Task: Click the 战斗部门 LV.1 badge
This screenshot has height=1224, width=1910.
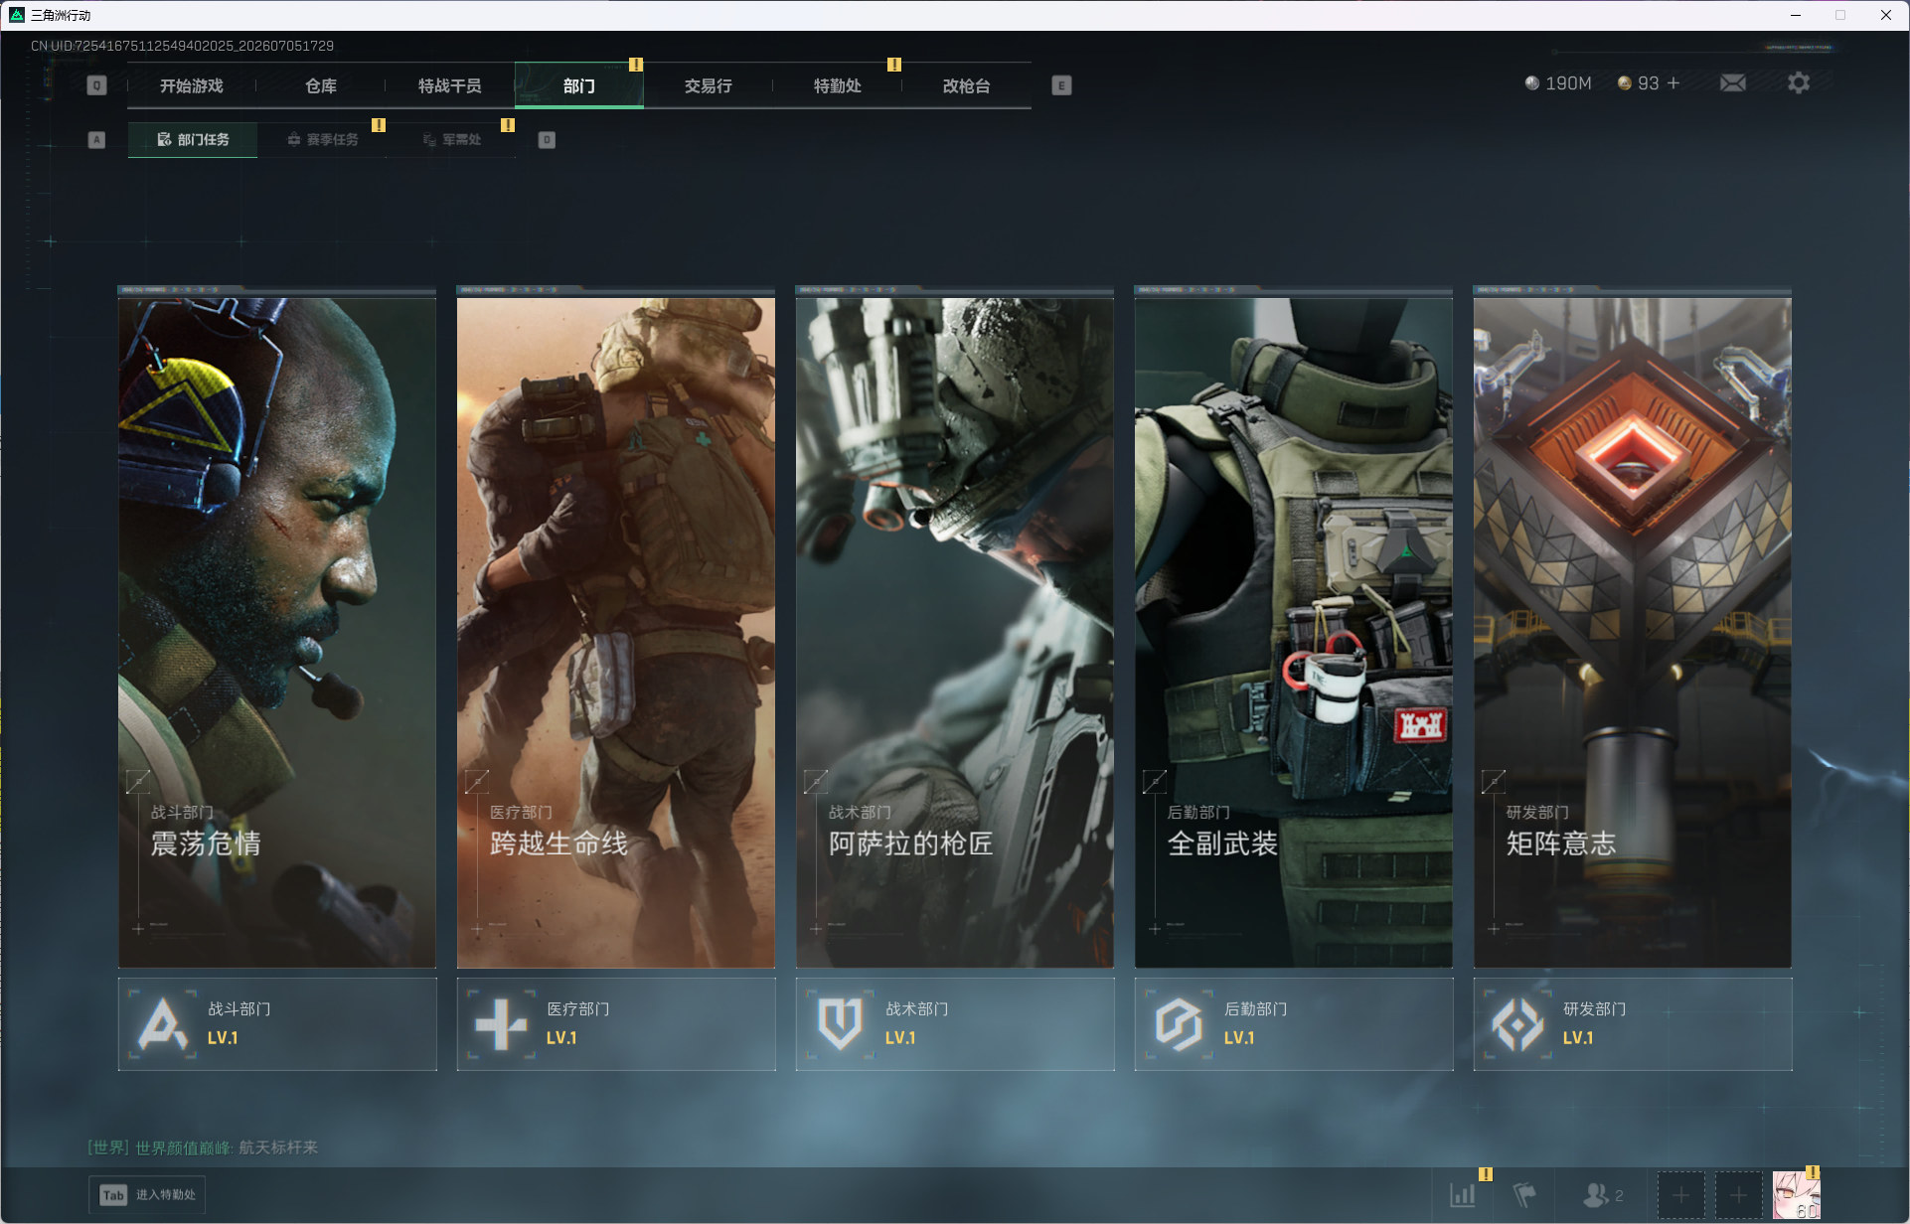Action: [277, 1024]
